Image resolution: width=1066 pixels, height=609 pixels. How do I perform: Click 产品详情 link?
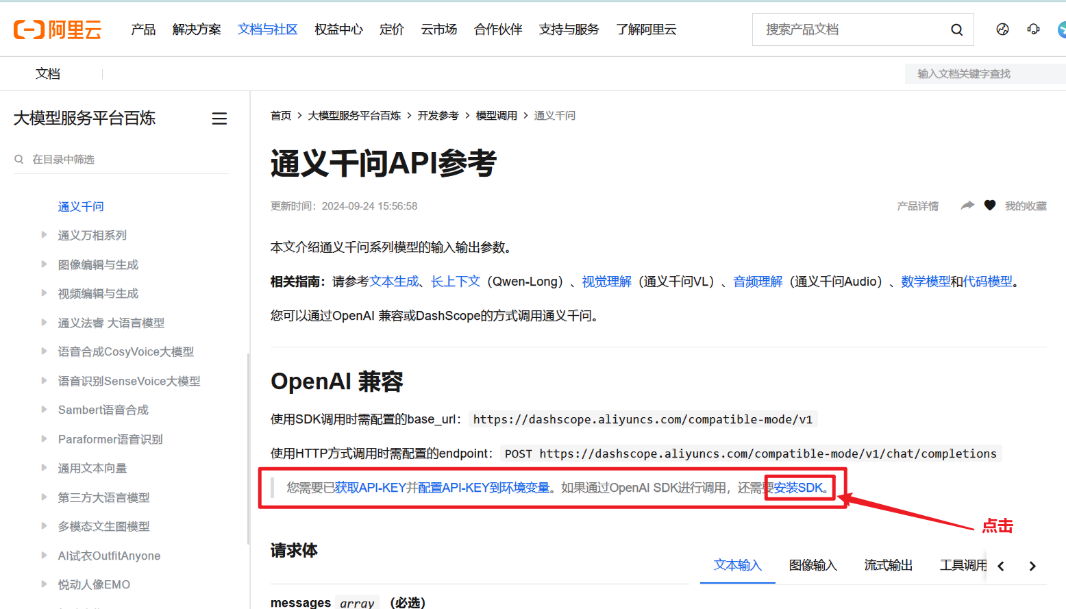tap(918, 206)
